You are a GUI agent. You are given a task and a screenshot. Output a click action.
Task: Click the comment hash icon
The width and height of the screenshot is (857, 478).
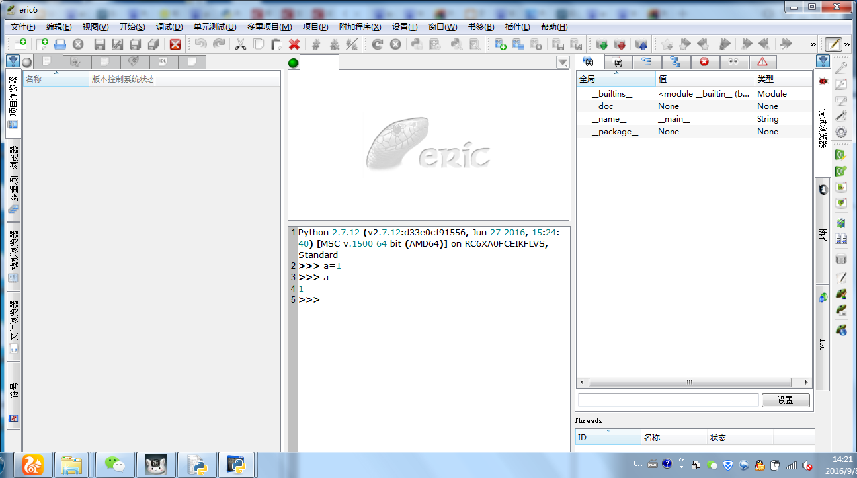click(x=316, y=44)
